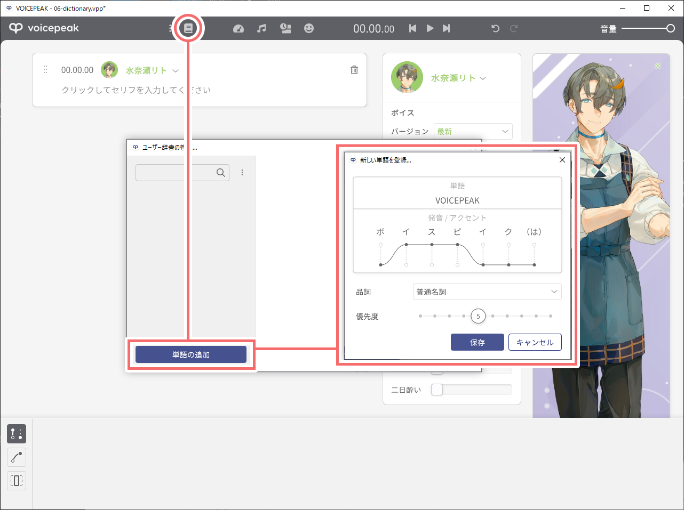Select the bracket range tool icon
This screenshot has height=510, width=684.
17,481
